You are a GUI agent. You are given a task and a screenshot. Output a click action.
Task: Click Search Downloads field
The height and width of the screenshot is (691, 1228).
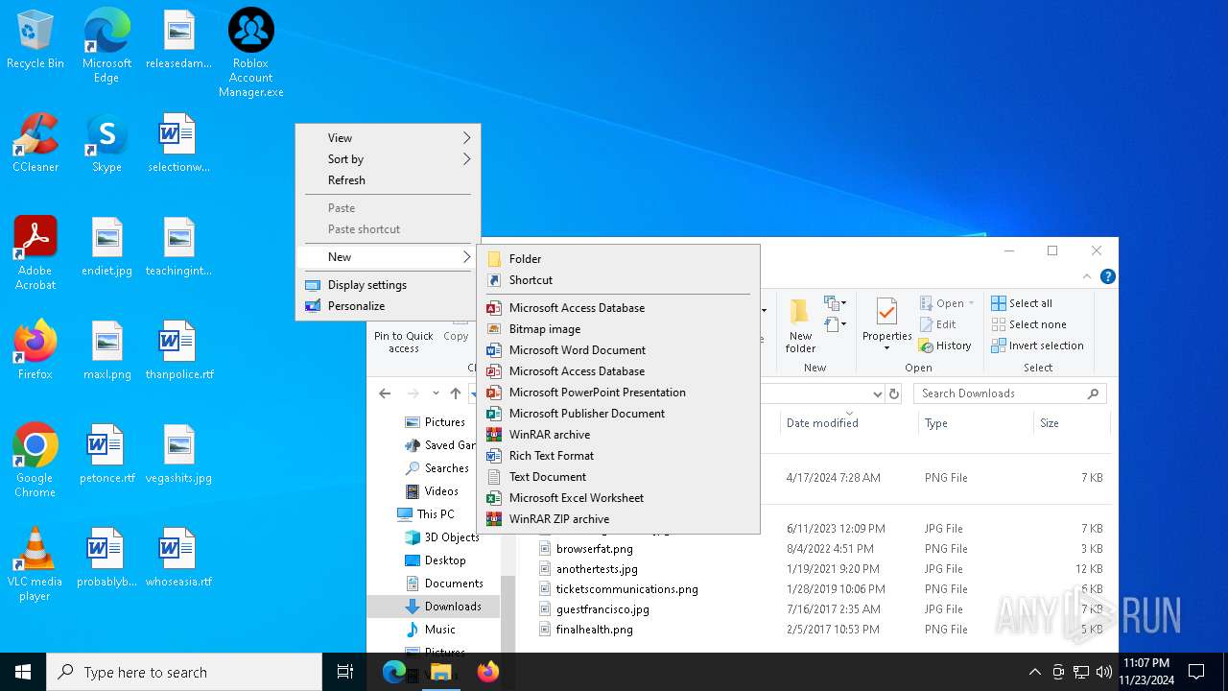tap(1009, 393)
